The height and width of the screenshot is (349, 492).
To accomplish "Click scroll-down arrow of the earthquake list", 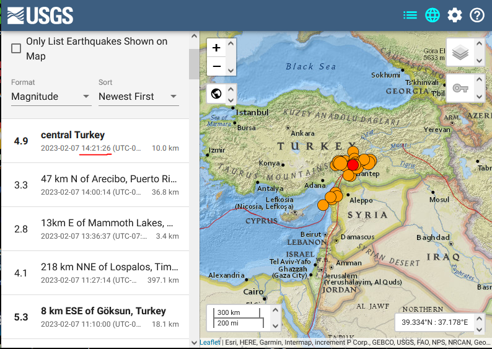I will click(194, 343).
